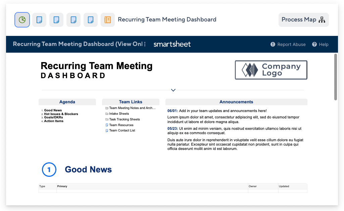Click the folder icon beside Intake Sheets
Viewport: 344px width, 211px height.
[107, 114]
